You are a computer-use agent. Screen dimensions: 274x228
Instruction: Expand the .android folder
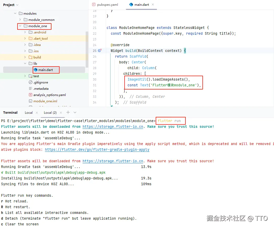[25, 32]
